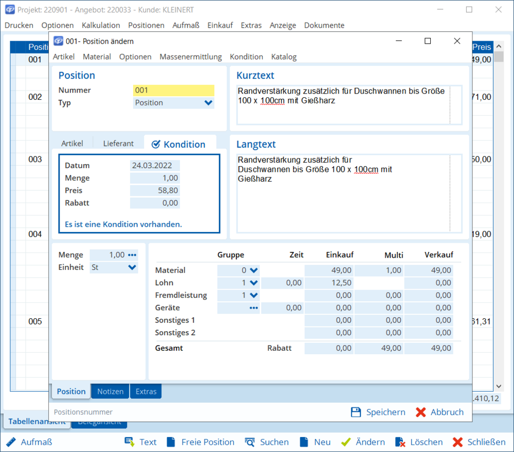Click the Gesamt Verkauf total 49,00

[x=429, y=348]
